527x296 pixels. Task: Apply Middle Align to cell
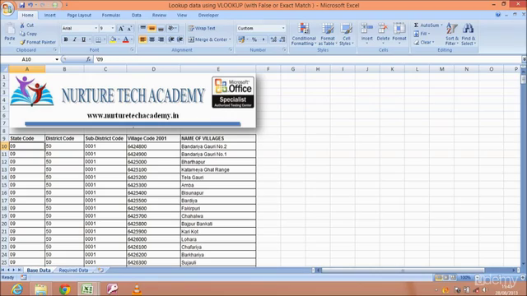(x=152, y=29)
